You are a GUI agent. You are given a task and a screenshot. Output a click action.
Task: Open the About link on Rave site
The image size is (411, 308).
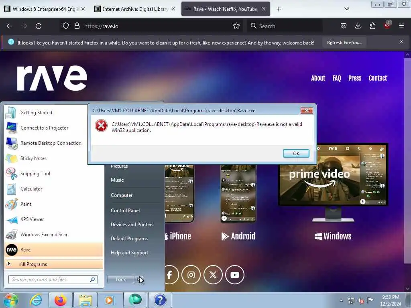pos(318,78)
